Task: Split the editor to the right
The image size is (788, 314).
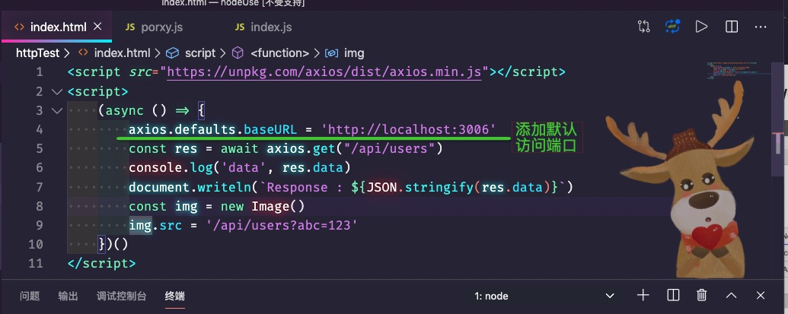Action: [x=732, y=27]
